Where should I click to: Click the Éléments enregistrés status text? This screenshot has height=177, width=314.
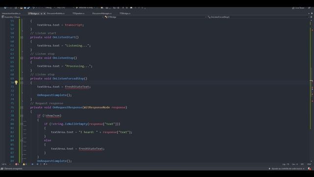coord(13,169)
